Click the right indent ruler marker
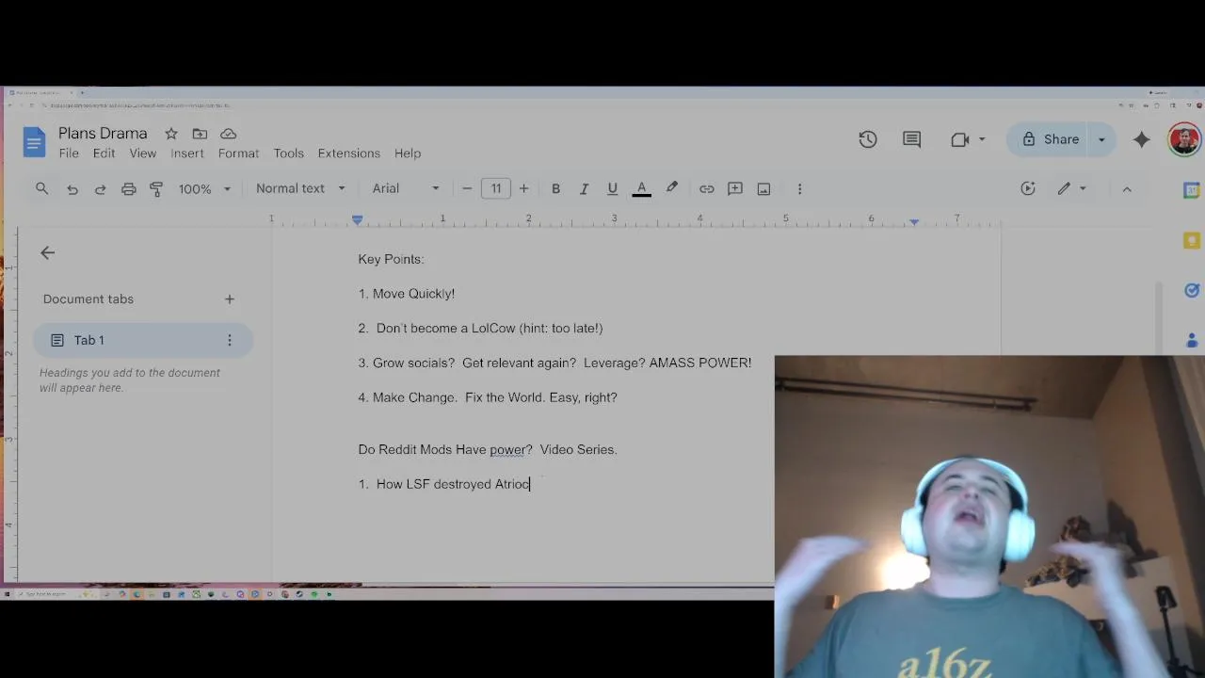1205x678 pixels. tap(914, 221)
